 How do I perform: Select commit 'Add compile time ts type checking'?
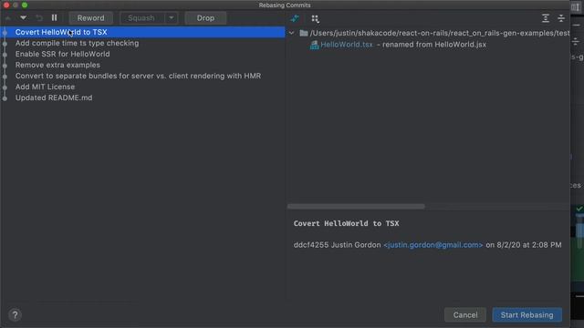(x=142, y=43)
